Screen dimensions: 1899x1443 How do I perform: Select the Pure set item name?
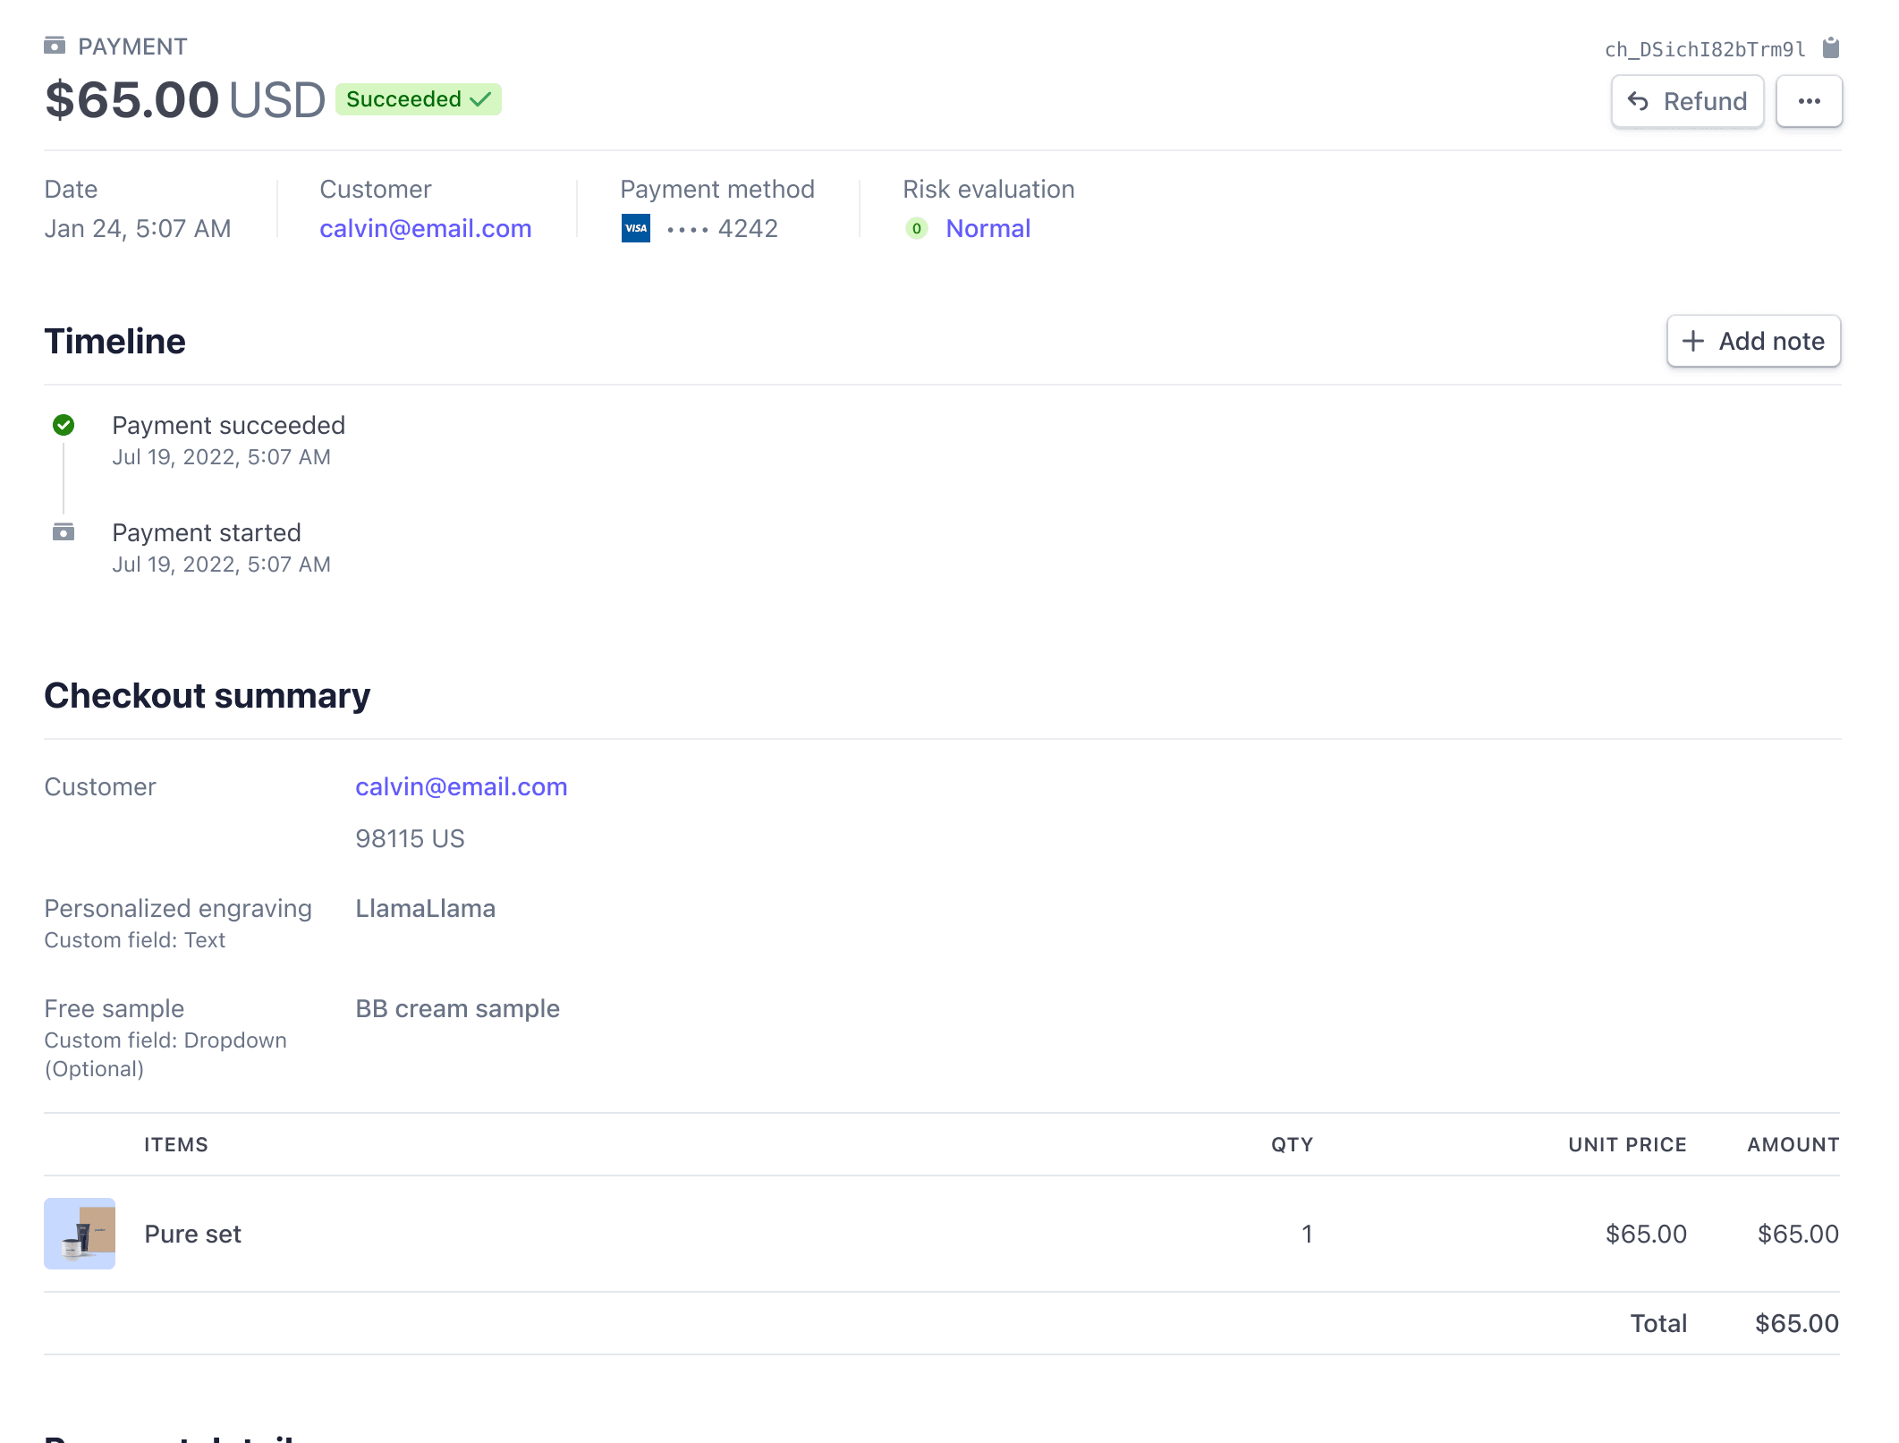192,1235
